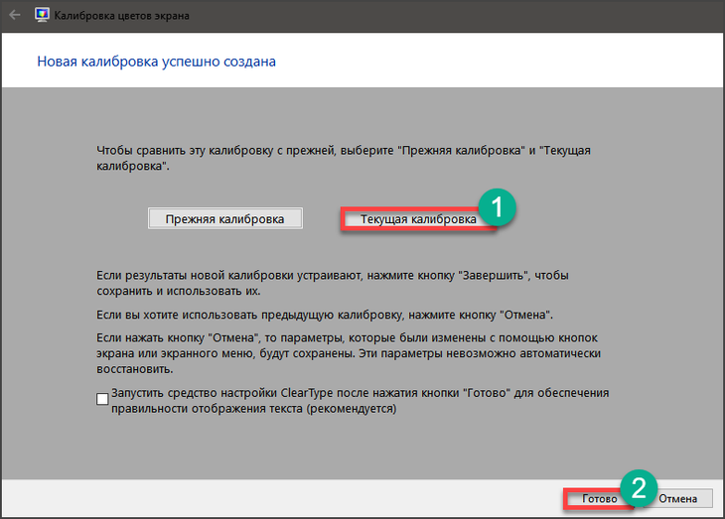Select the "Прежняя калибровка" button

225,218
